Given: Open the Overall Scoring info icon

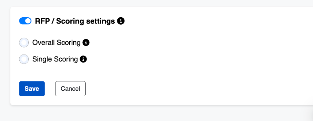Looking at the screenshot, I should [x=86, y=43].
